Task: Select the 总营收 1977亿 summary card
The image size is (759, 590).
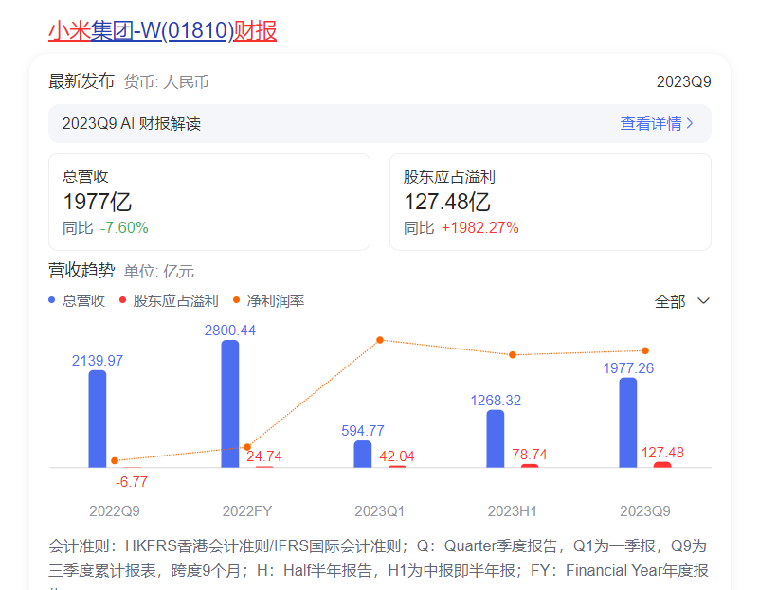Action: point(209,202)
